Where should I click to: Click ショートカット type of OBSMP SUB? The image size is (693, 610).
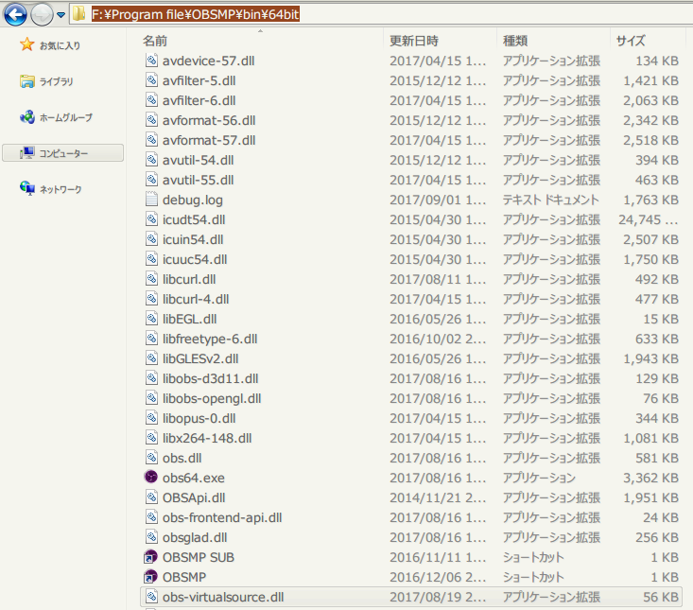(x=533, y=557)
